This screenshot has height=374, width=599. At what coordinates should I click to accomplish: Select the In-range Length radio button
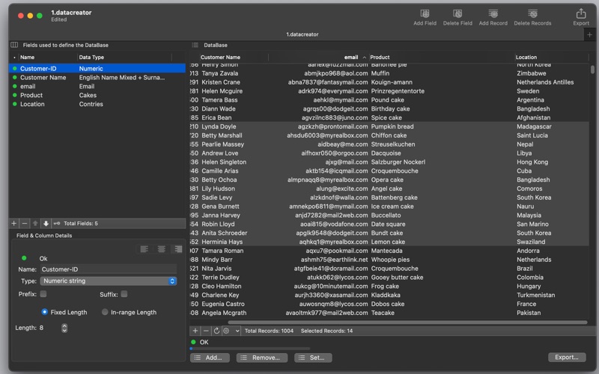[x=105, y=312]
